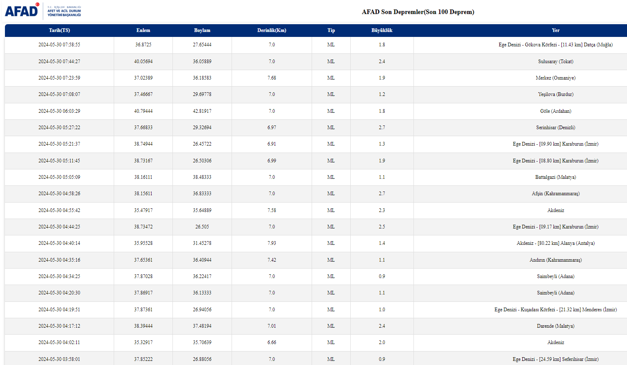The width and height of the screenshot is (627, 365).
Task: Click the Tarih(TS) column header
Action: coord(60,30)
